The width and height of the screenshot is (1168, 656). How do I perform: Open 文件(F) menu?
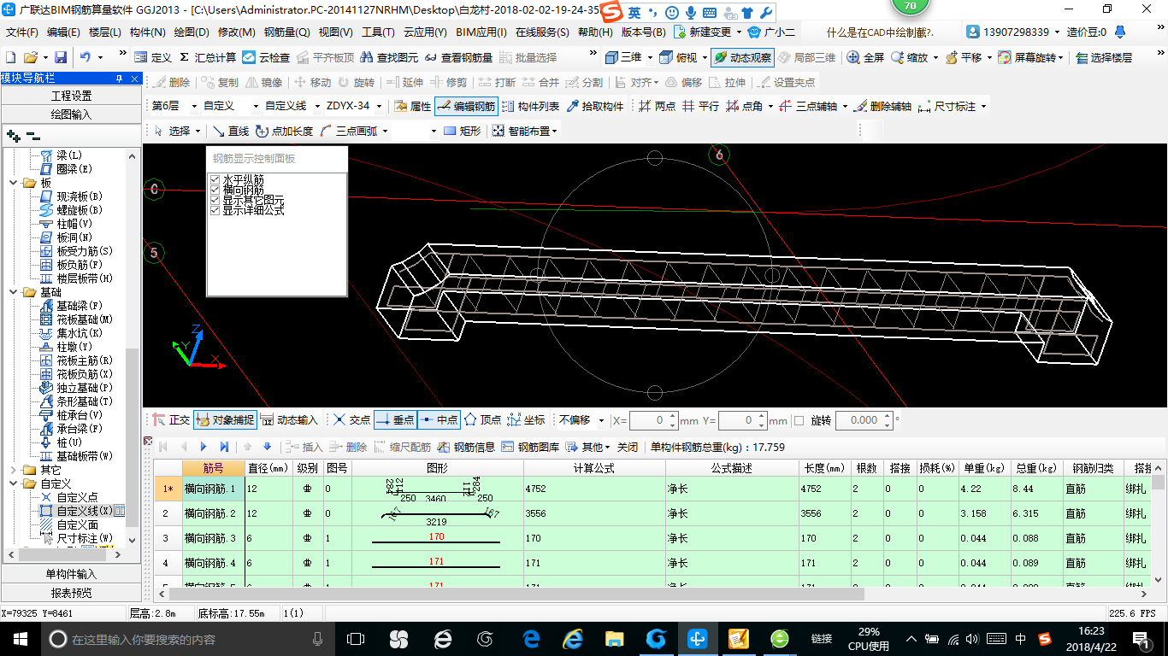click(22, 32)
